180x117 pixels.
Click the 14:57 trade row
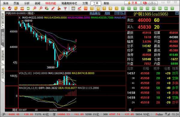[153, 73]
